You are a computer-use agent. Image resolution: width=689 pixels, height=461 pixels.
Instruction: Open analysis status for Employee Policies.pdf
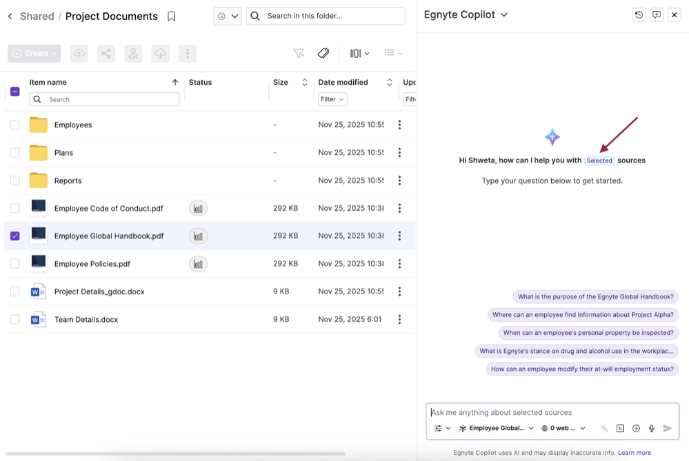[198, 264]
